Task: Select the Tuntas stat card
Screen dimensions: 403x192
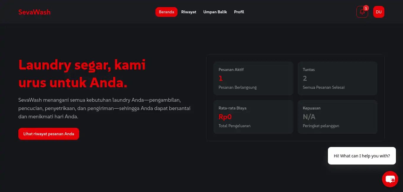Action: click(x=337, y=78)
